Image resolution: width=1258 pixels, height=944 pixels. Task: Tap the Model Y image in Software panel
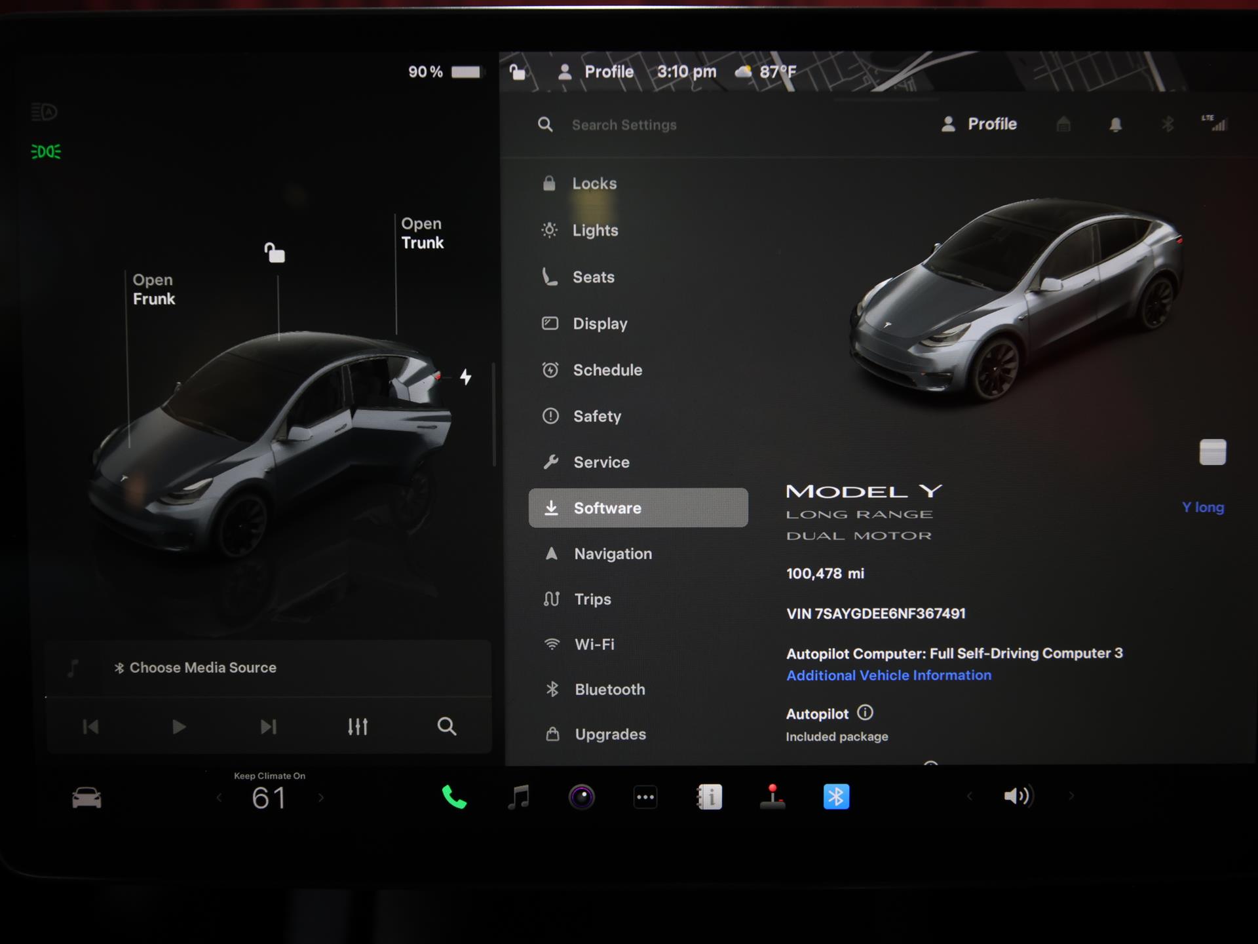coord(1016,301)
